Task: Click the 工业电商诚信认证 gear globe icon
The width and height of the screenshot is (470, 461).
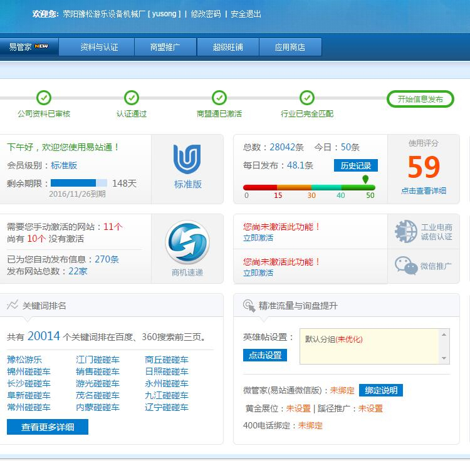Action: pos(406,232)
